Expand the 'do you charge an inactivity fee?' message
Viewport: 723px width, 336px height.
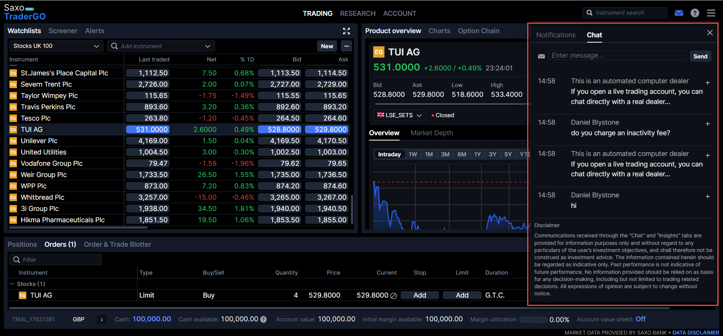pyautogui.click(x=708, y=124)
